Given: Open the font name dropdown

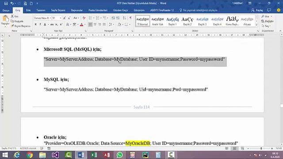Looking at the screenshot, I should [50, 18].
